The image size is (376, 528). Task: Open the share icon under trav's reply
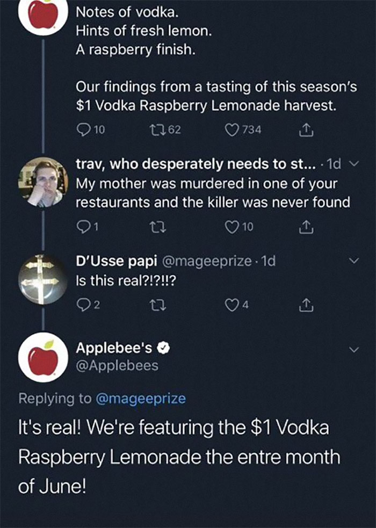pos(306,227)
